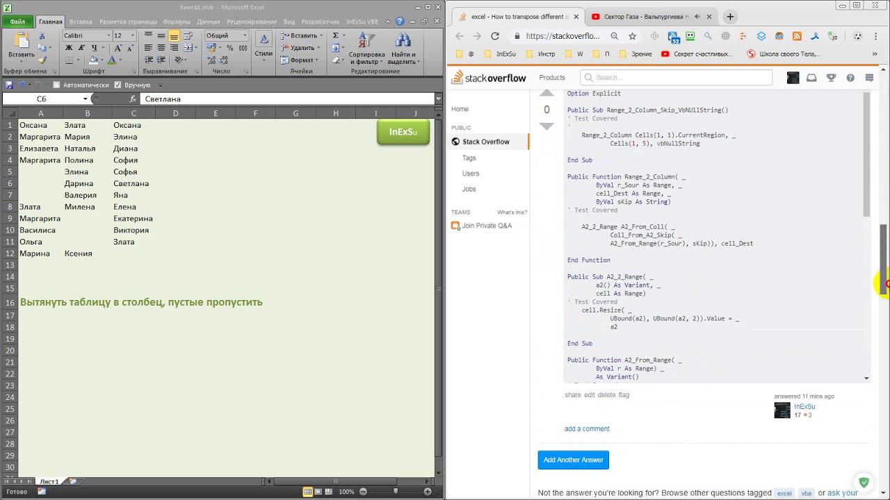This screenshot has height=500, width=890.
Task: Toggle italic (К) formatting in Excel
Action: pos(81,48)
